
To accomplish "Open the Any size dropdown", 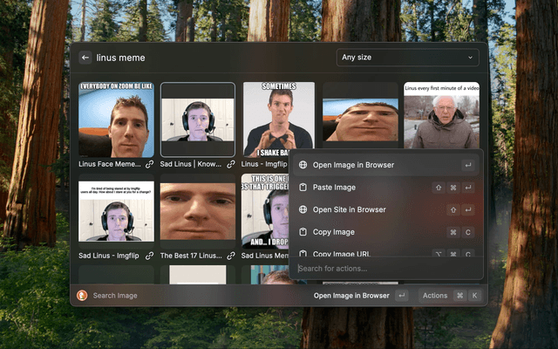I will click(408, 58).
